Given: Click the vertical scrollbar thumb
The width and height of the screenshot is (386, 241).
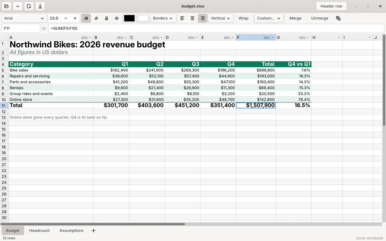Looking at the screenshot, I should 384,80.
